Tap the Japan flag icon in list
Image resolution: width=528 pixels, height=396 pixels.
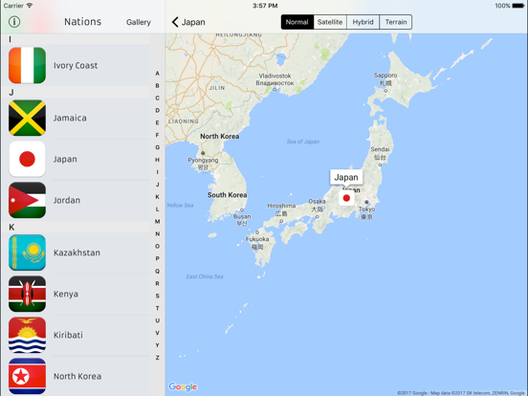[28, 159]
